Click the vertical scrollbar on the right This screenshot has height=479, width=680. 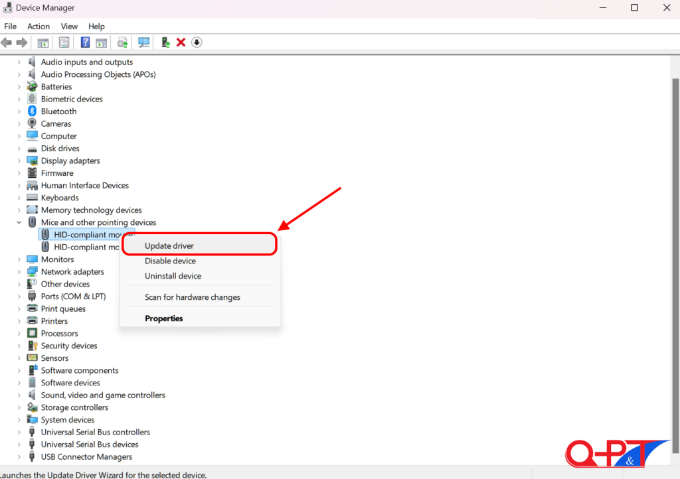pos(675,199)
